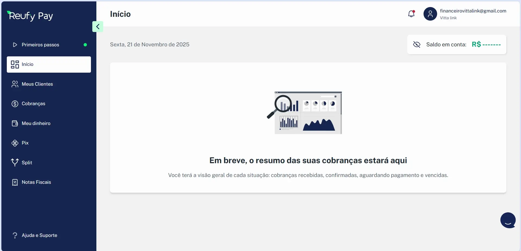The width and height of the screenshot is (521, 251).
Task: Click the hidden R$ balance amount
Action: pyautogui.click(x=486, y=44)
